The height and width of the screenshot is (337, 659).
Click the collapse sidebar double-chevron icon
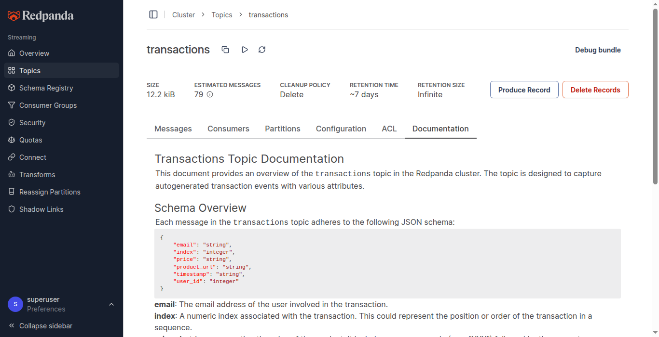pos(12,326)
